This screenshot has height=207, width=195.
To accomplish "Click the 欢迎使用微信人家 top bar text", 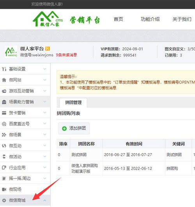I will [47, 4].
